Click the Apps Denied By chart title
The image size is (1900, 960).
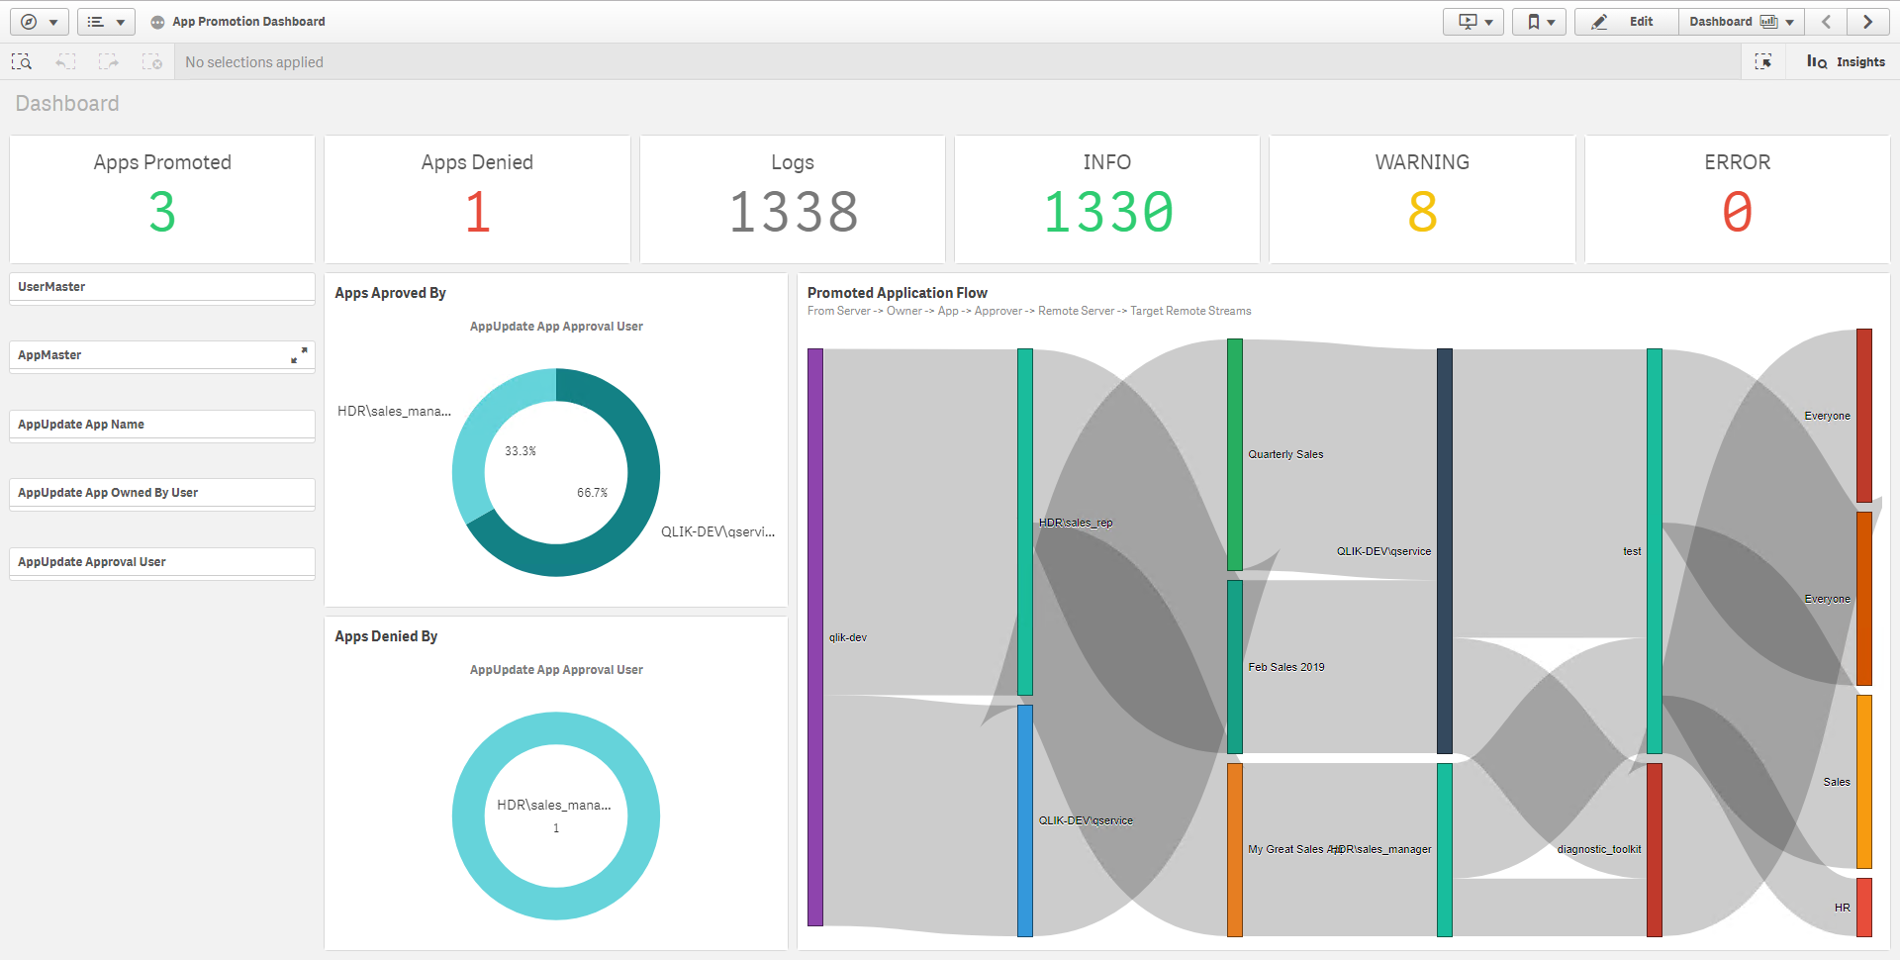[x=386, y=636]
